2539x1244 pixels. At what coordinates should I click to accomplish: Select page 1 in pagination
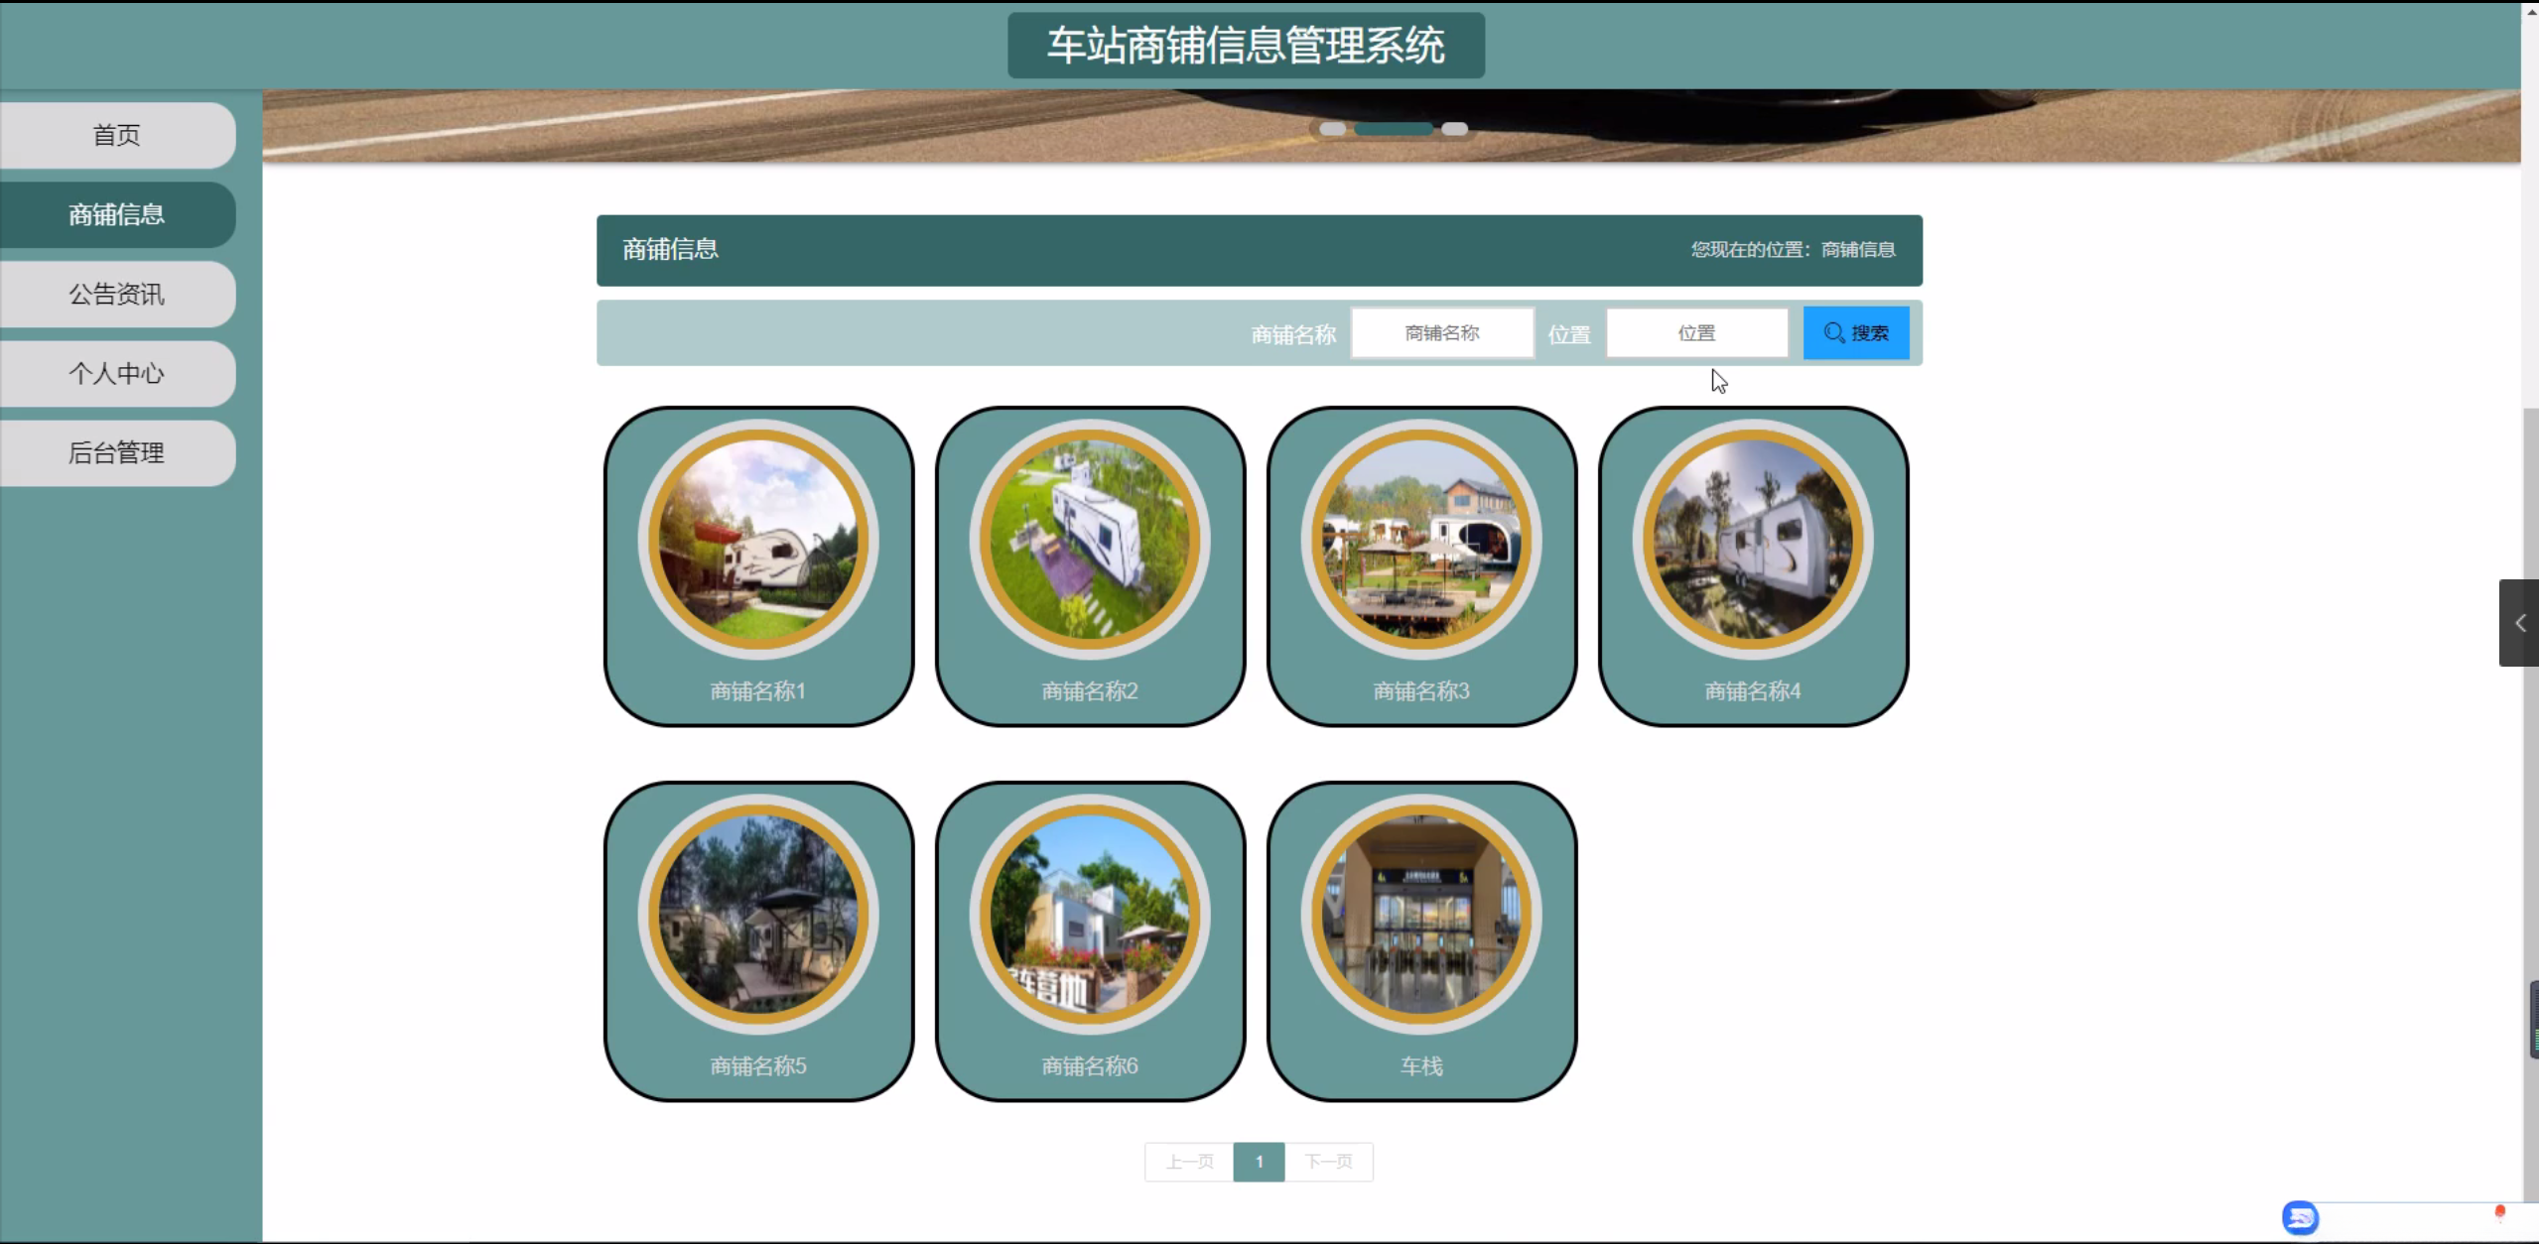[x=1259, y=1162]
